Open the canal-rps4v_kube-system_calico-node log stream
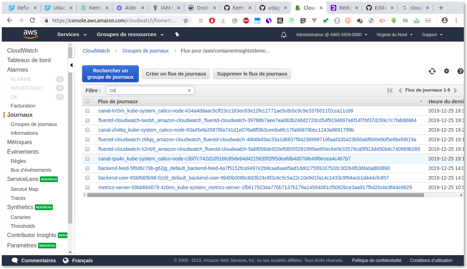This screenshot has height=269, width=467. tap(224, 159)
